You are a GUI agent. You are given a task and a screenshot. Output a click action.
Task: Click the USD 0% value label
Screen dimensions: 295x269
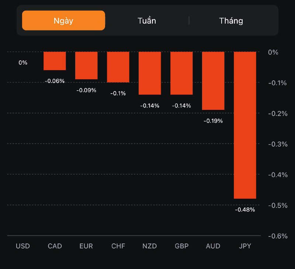coord(23,63)
